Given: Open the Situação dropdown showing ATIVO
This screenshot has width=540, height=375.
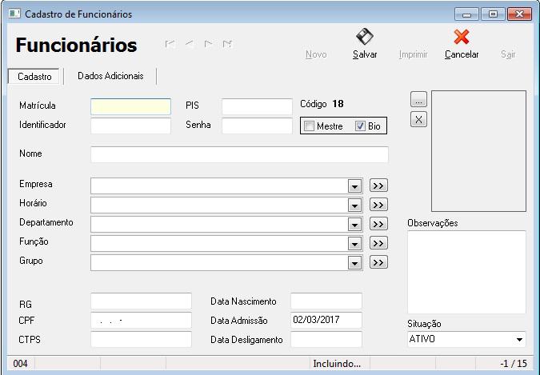Looking at the screenshot, I should tap(519, 340).
